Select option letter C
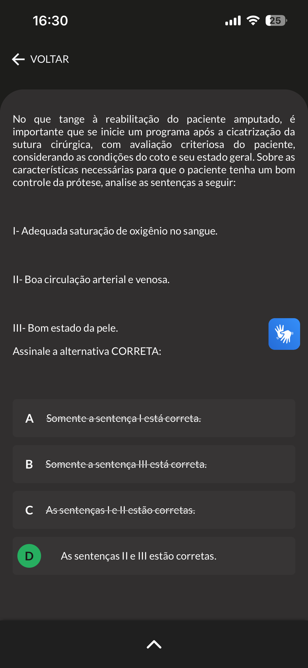Viewport: 308px width, 668px height. [x=29, y=510]
